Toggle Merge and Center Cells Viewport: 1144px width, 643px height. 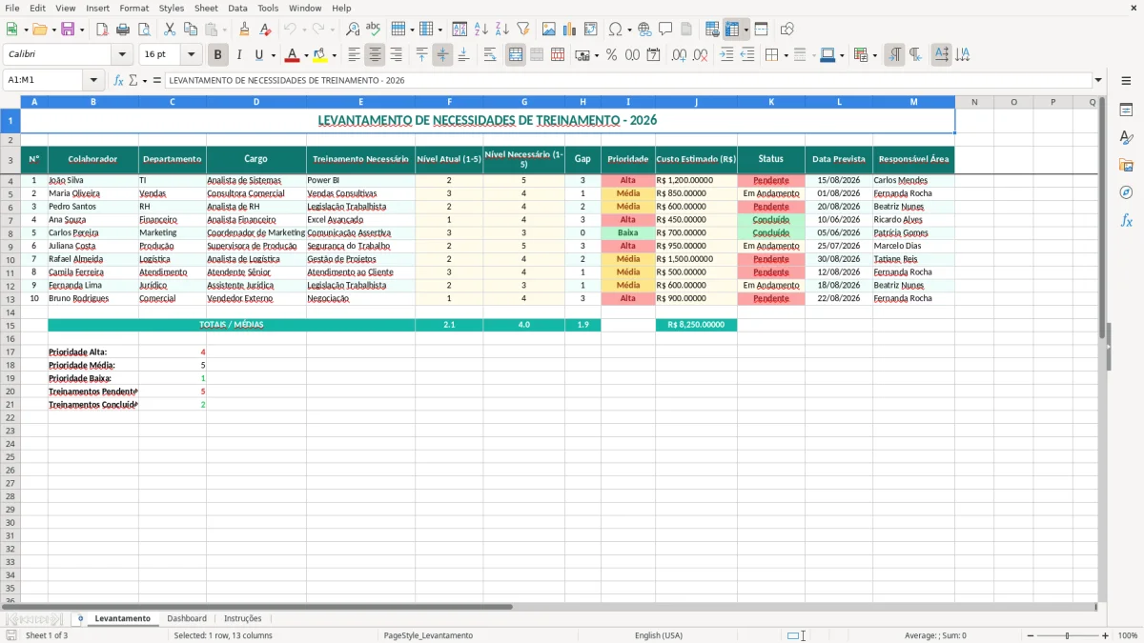[516, 55]
